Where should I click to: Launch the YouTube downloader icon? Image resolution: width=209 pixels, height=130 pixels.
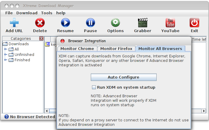[x=170, y=23]
